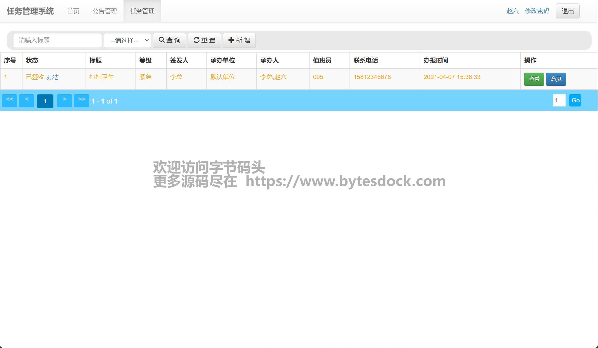Open the 首页 nav menu item
This screenshot has height=348, width=598.
tap(73, 11)
